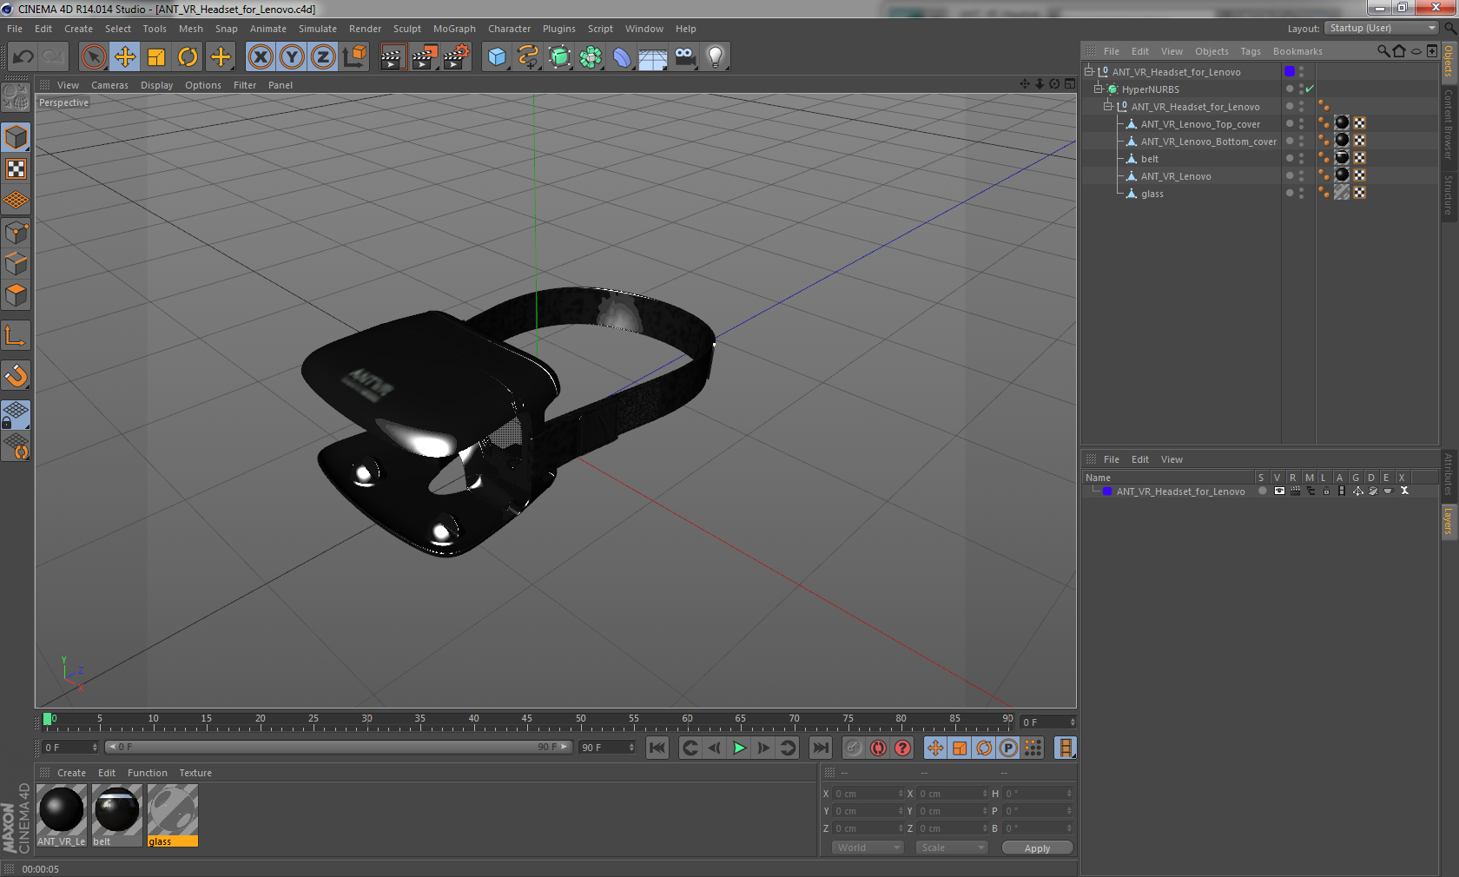Add a Cube primitive object
Image resolution: width=1459 pixels, height=877 pixels.
497,57
